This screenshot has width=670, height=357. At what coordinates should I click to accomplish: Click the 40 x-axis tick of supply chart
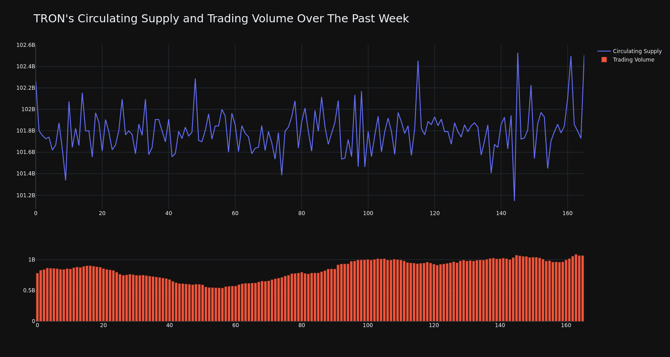(x=168, y=213)
